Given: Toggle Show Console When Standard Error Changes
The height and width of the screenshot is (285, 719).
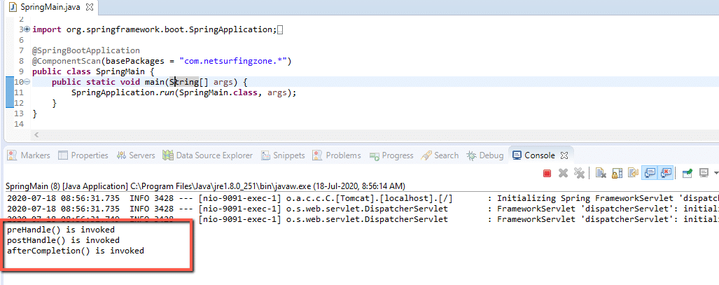Looking at the screenshot, I should pyautogui.click(x=665, y=173).
